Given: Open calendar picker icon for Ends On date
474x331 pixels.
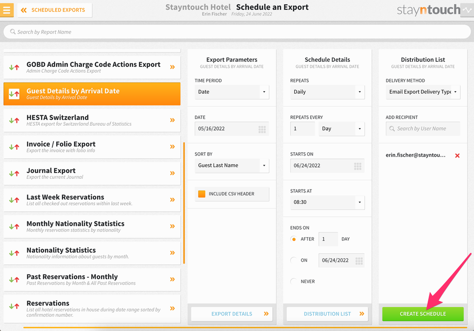Looking at the screenshot, I should [x=359, y=261].
